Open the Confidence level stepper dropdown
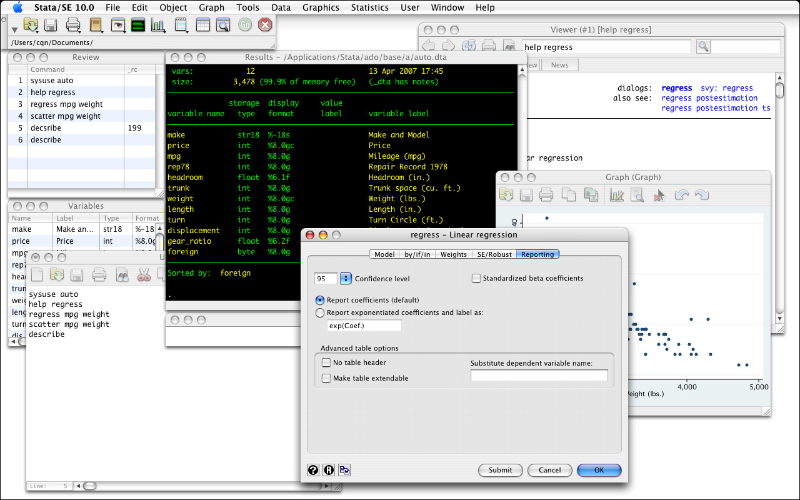Image resolution: width=800 pixels, height=500 pixels. [346, 279]
